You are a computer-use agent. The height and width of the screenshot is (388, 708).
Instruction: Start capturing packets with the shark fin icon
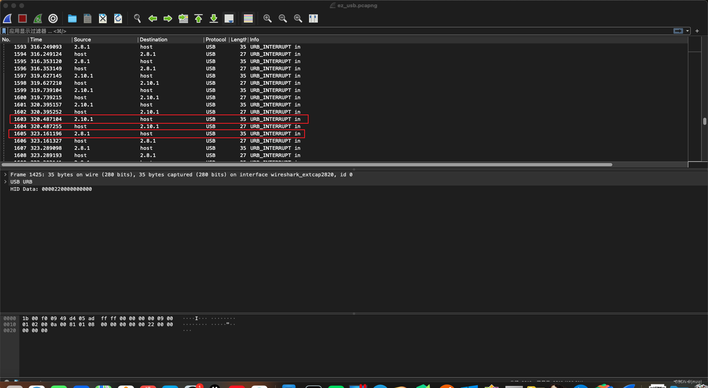coord(8,18)
